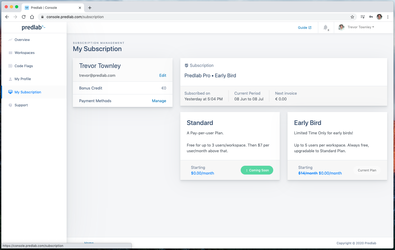Viewport: 395px width, 250px height.
Task: Click the external-link icon beside Guide
Action: coord(310,27)
